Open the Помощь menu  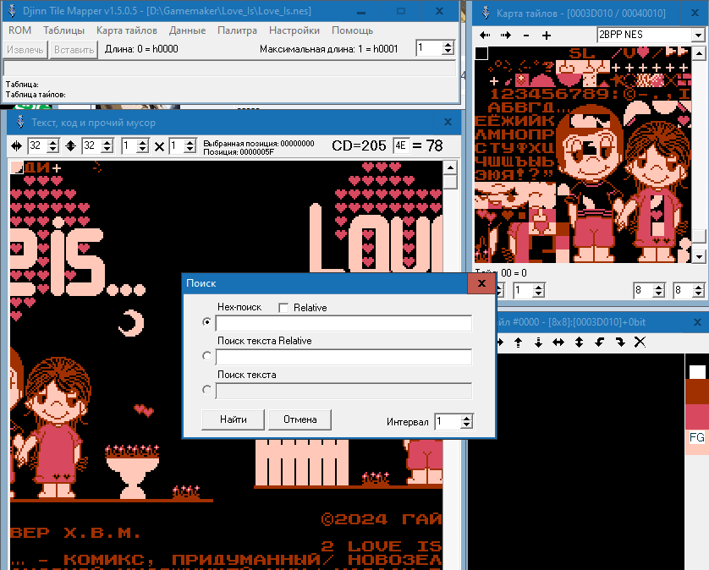(x=352, y=30)
